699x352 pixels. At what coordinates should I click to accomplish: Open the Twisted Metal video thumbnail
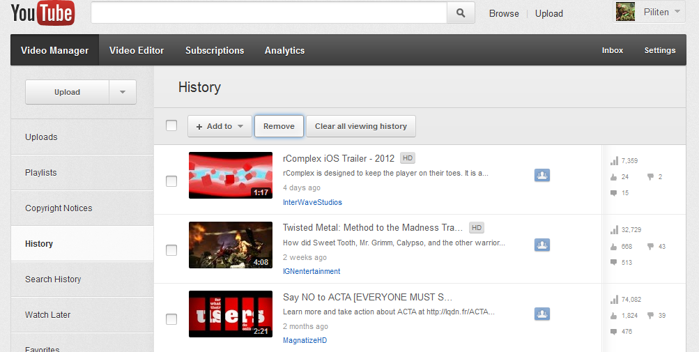(x=231, y=245)
